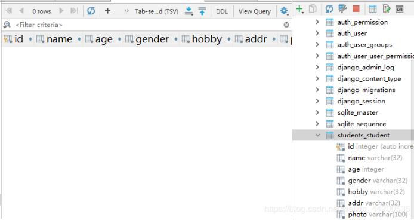This screenshot has height=220, width=414.
Task: Sort by age column header
Action: tap(103, 39)
